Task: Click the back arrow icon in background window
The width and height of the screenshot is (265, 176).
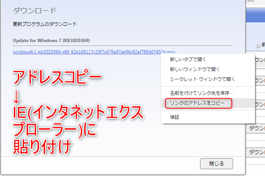Action: point(258,46)
